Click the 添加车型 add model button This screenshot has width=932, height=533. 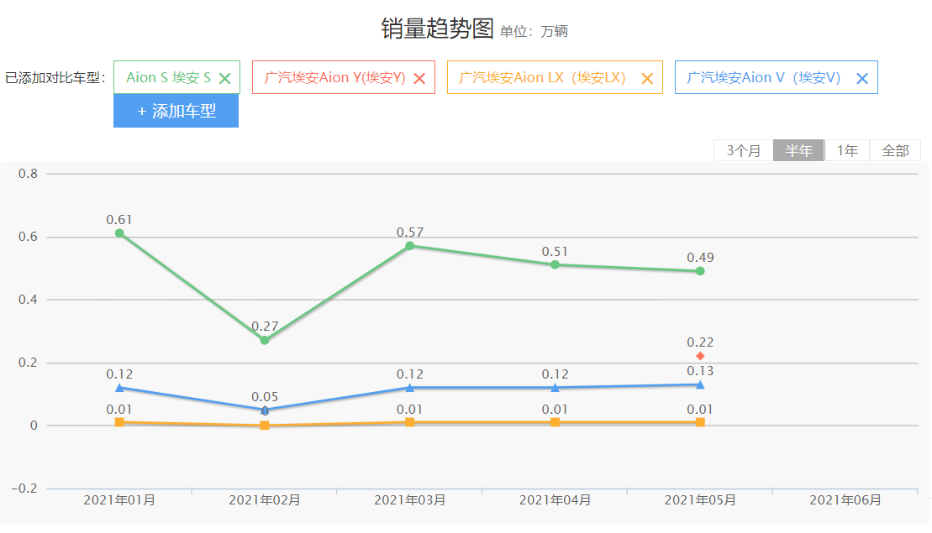coord(176,111)
